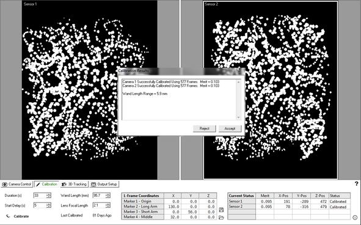Click the results box scroll down arrow

click(x=238, y=117)
